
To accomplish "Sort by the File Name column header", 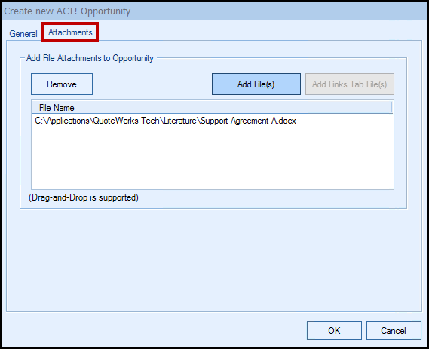I will tap(57, 108).
